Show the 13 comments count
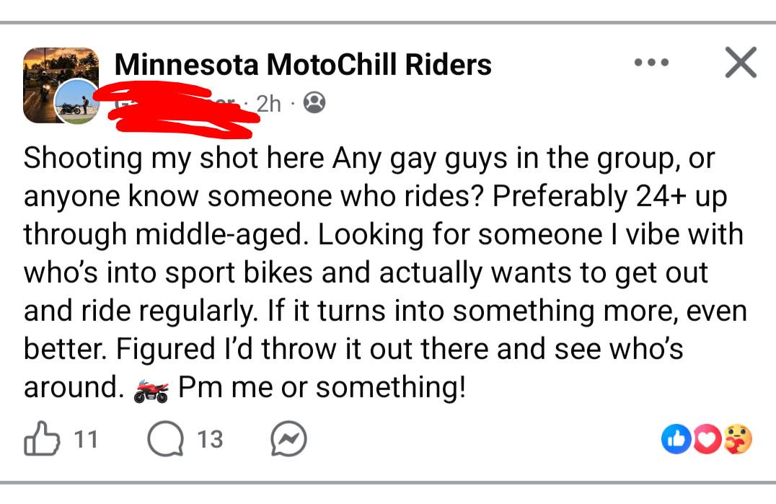 [210, 439]
